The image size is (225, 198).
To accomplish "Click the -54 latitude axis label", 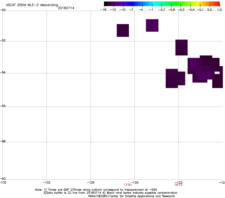I will [3, 72].
